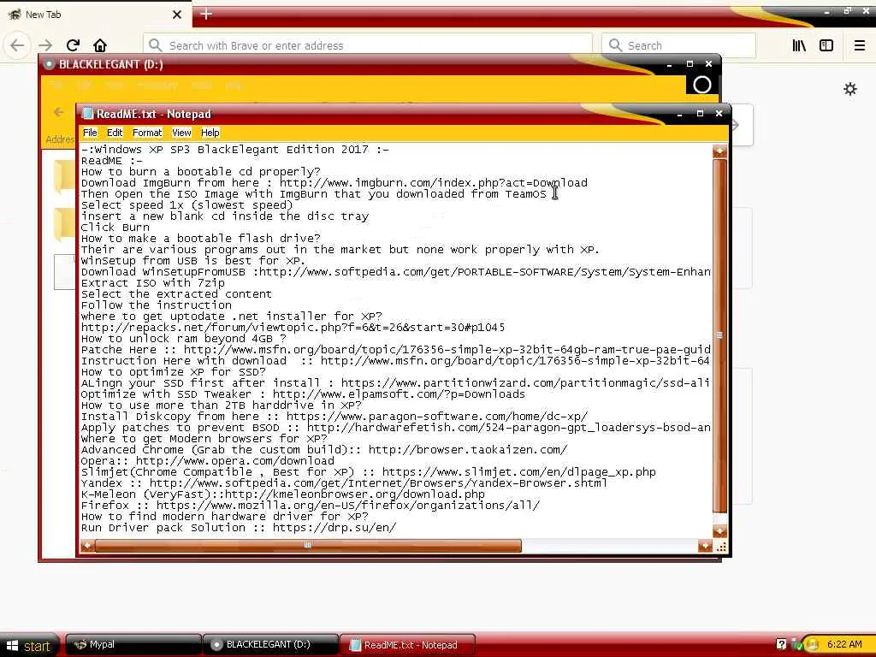Click the imgburn.com download URL text
This screenshot has width=876, height=657.
[434, 183]
